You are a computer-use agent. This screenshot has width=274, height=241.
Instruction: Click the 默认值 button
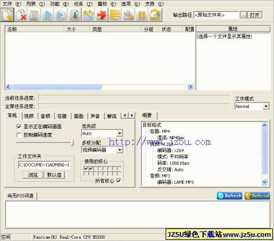pyautogui.click(x=54, y=175)
